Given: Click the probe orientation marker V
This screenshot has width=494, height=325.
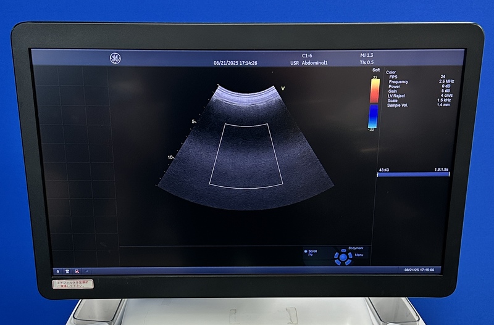Looking at the screenshot, I should click(x=283, y=89).
